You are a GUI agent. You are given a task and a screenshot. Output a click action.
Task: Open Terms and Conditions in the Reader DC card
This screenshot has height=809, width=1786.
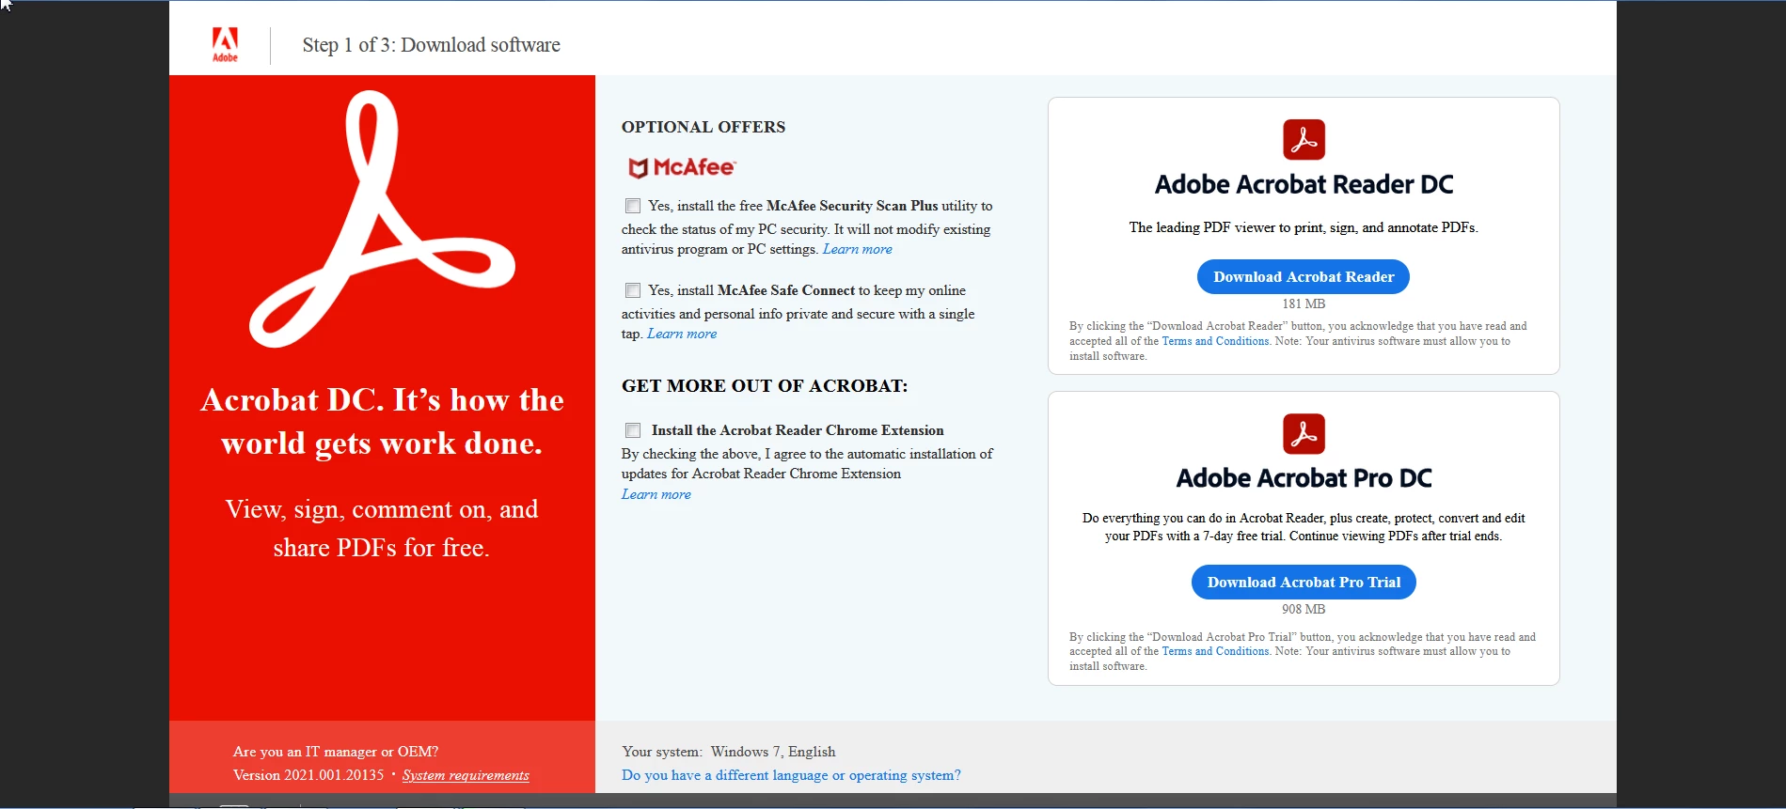tap(1215, 341)
